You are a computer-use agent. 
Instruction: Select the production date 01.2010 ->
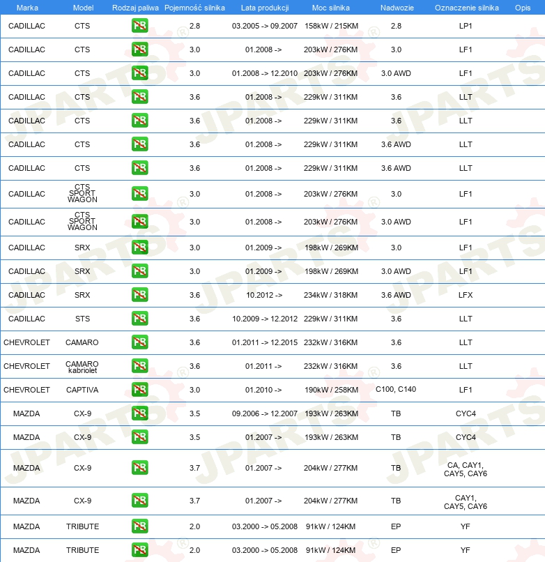(263, 390)
